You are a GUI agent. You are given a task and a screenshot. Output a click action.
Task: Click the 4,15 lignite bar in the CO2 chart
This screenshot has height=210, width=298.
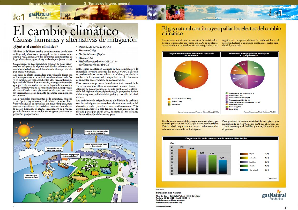pyautogui.click(x=182, y=161)
